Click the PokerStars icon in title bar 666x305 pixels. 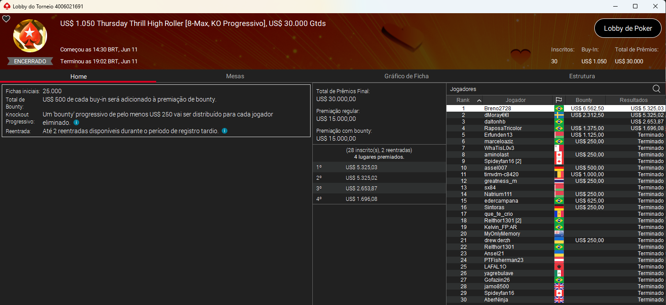point(7,7)
